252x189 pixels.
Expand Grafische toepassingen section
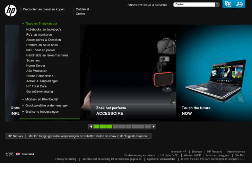[41, 112]
